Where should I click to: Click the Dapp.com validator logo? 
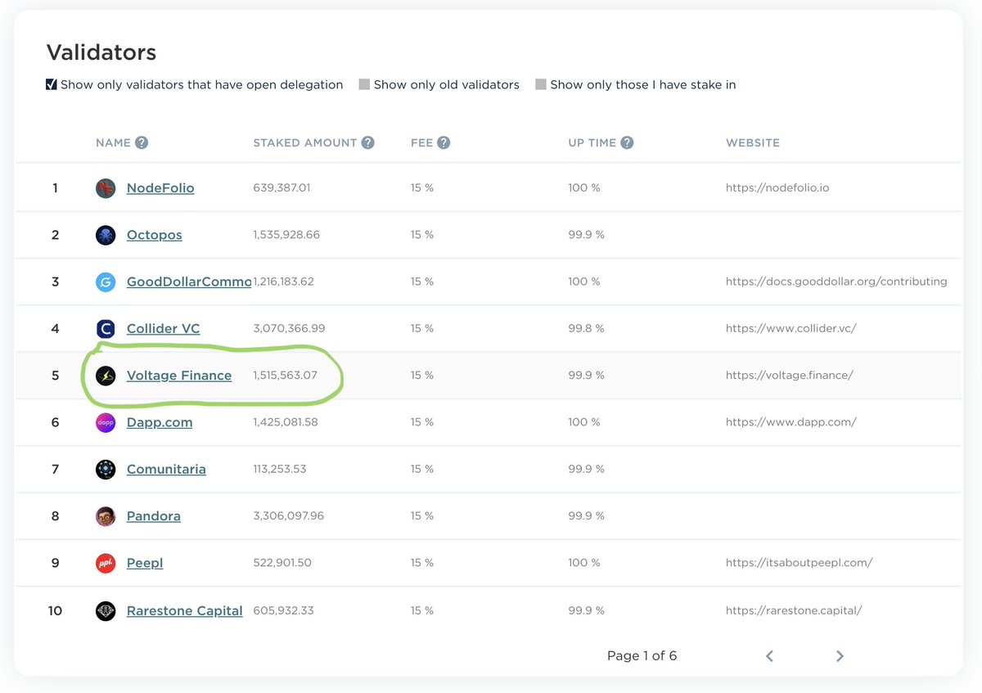pos(106,423)
